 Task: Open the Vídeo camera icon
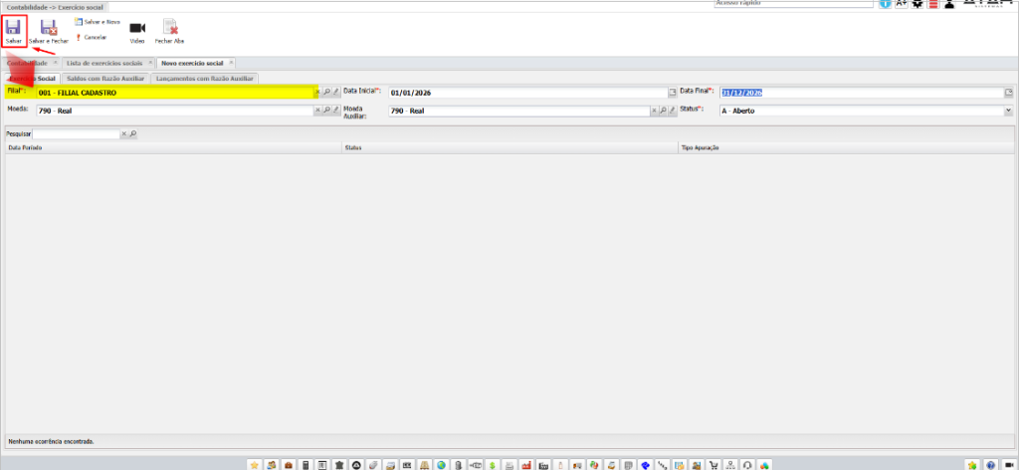137,29
